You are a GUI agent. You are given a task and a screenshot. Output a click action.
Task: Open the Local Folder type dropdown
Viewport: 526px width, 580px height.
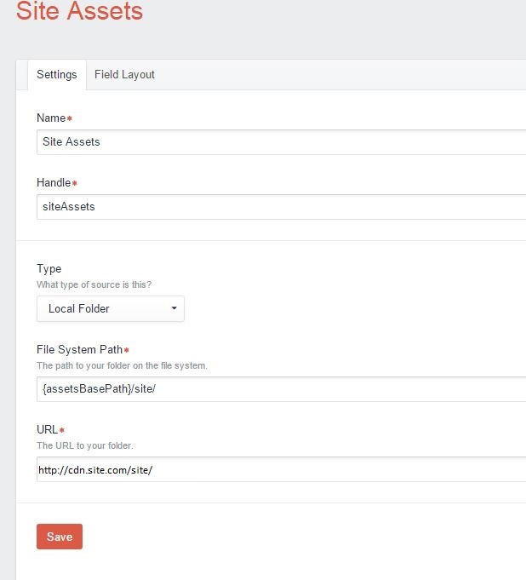click(110, 308)
